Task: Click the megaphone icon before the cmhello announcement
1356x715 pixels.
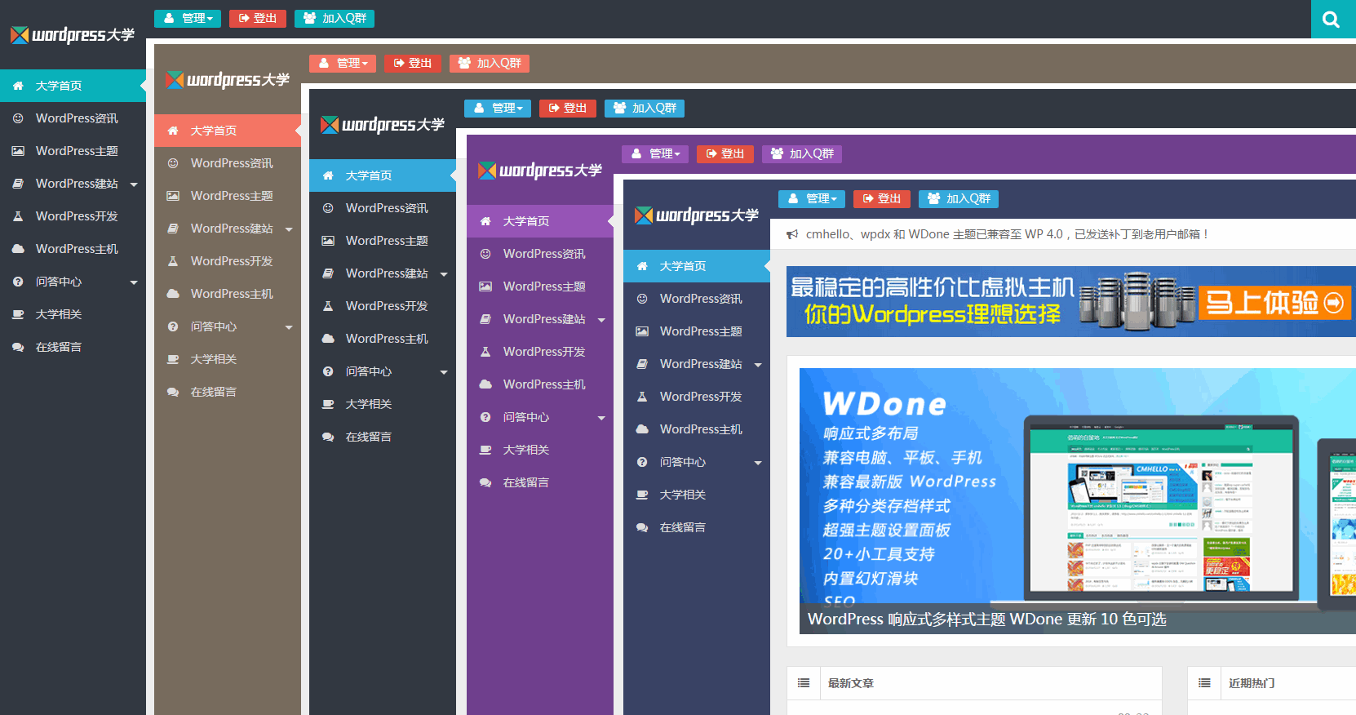Action: tap(792, 234)
